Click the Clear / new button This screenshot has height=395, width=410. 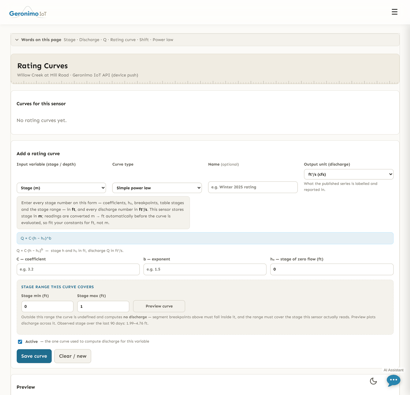(73, 356)
